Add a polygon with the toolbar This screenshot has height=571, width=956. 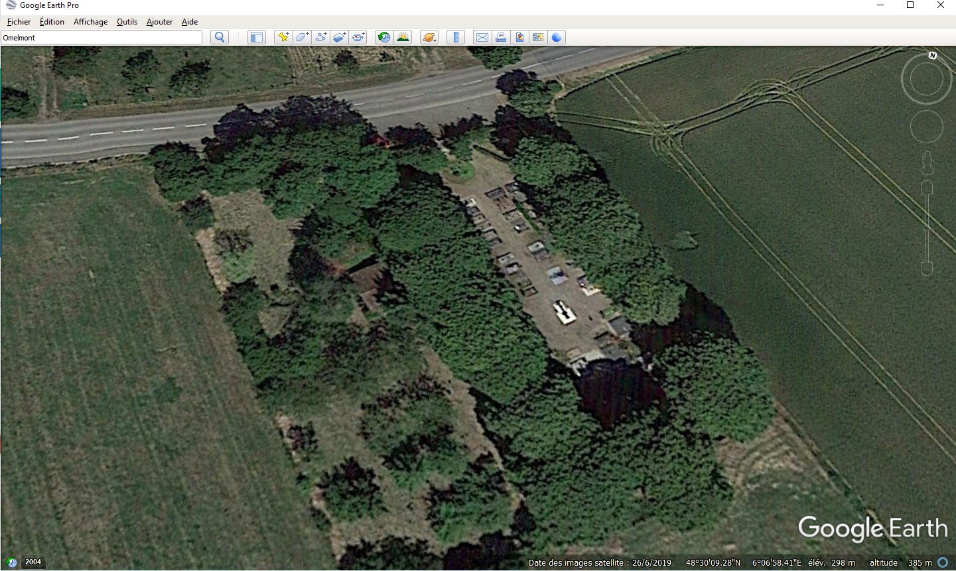(302, 37)
